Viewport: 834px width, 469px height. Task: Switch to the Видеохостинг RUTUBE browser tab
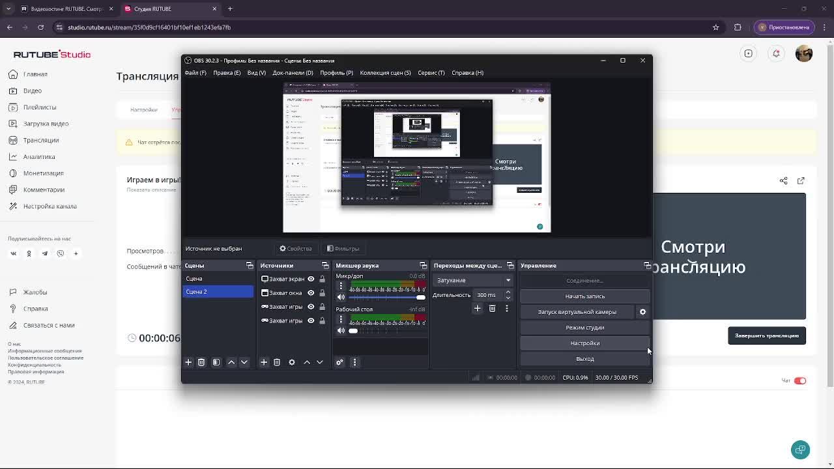point(66,9)
